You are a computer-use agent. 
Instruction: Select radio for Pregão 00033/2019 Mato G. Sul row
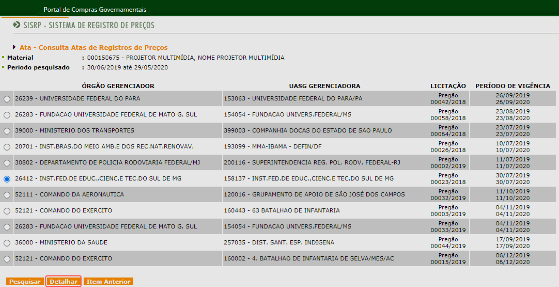click(x=7, y=227)
